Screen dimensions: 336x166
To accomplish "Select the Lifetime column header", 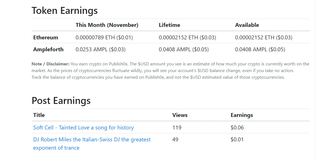I will (x=170, y=25).
